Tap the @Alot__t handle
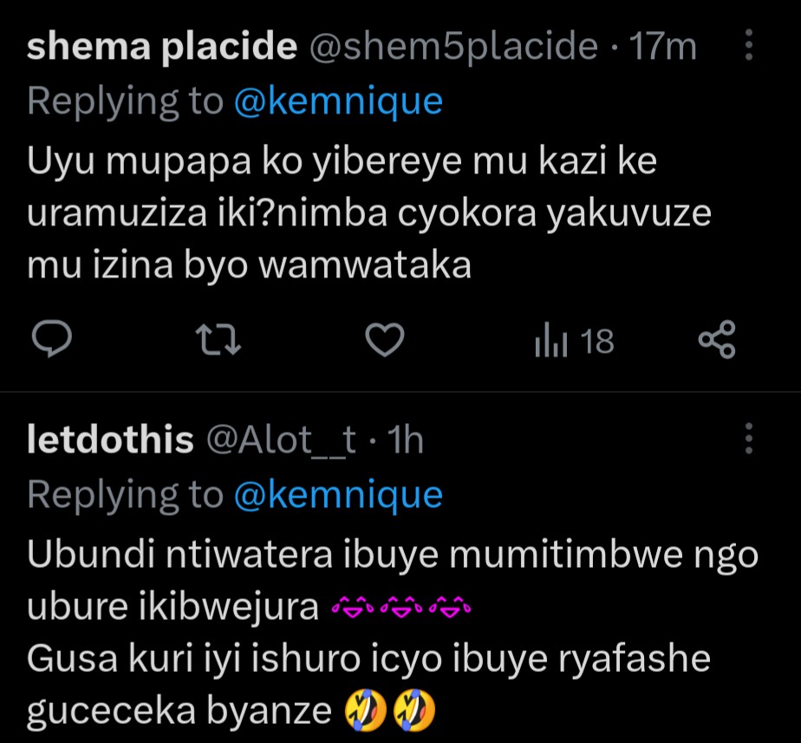The image size is (801, 743). pyautogui.click(x=280, y=440)
